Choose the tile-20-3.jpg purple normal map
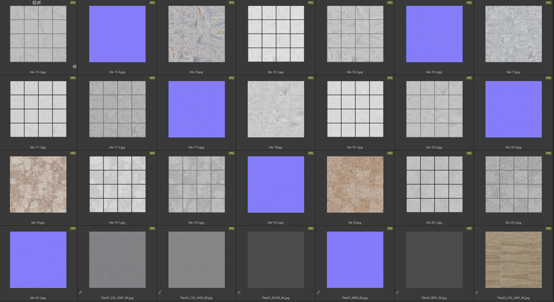Screen dimensions: 554x302 click(38, 259)
